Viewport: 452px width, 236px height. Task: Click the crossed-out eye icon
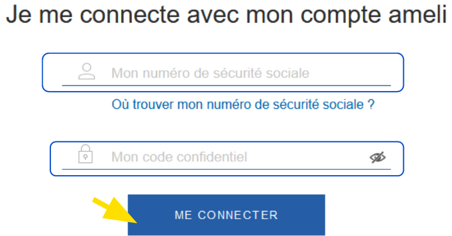click(377, 157)
